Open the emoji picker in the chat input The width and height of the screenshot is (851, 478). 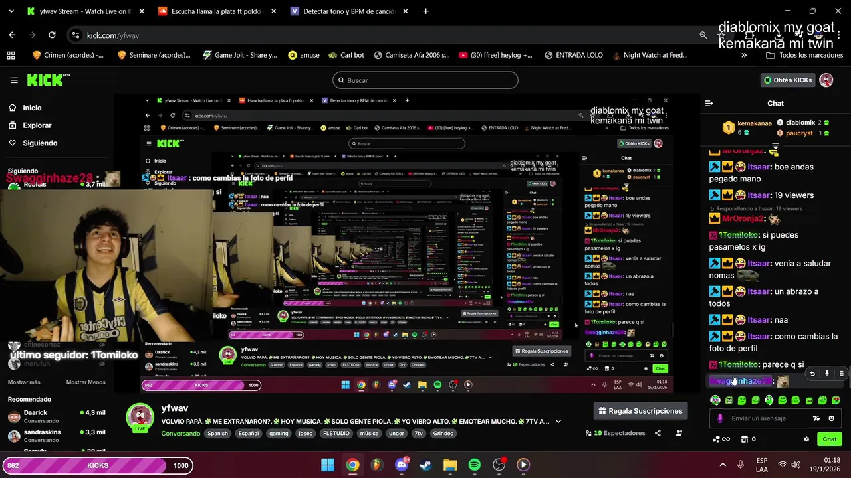pyautogui.click(x=831, y=418)
